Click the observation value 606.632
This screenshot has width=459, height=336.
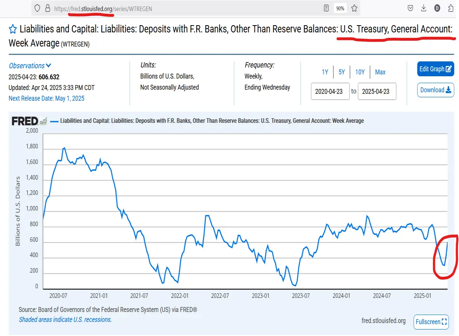49,77
